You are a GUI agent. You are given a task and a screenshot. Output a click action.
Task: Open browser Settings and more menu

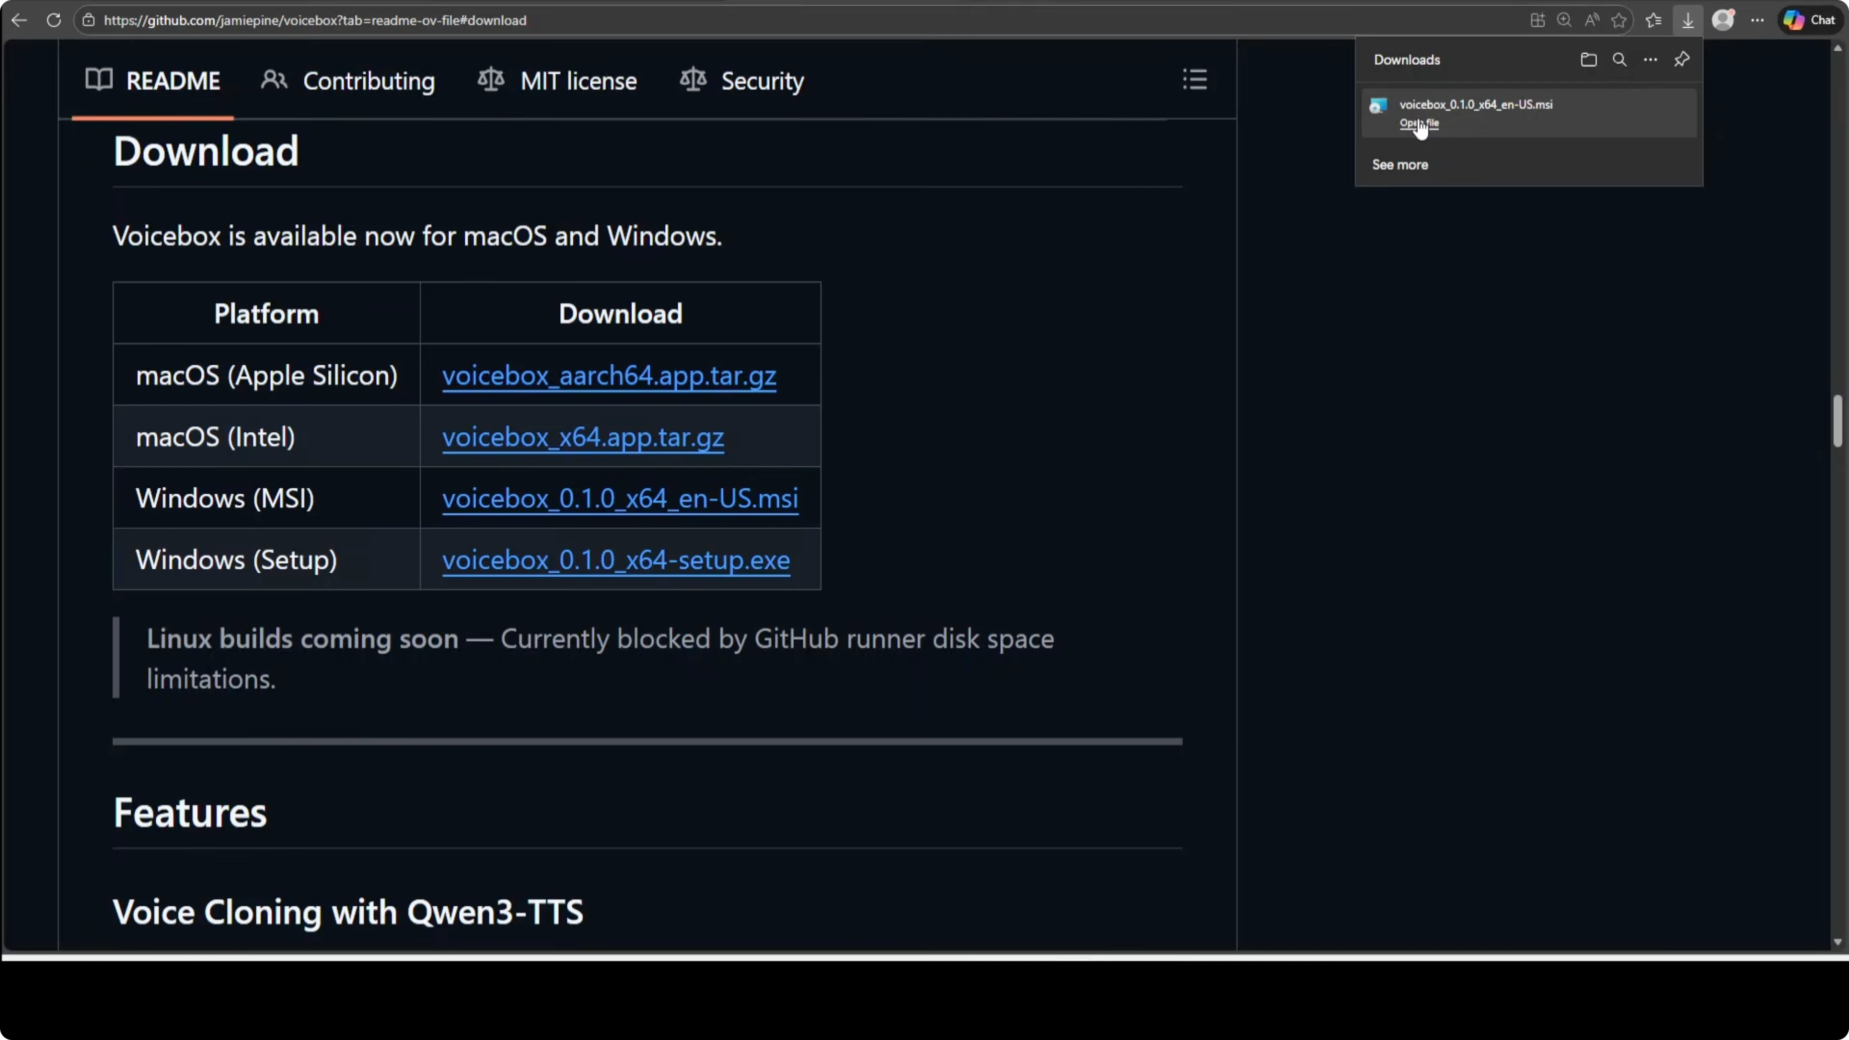point(1757,20)
